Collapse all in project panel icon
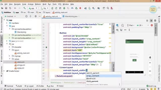 click(x=30, y=16)
